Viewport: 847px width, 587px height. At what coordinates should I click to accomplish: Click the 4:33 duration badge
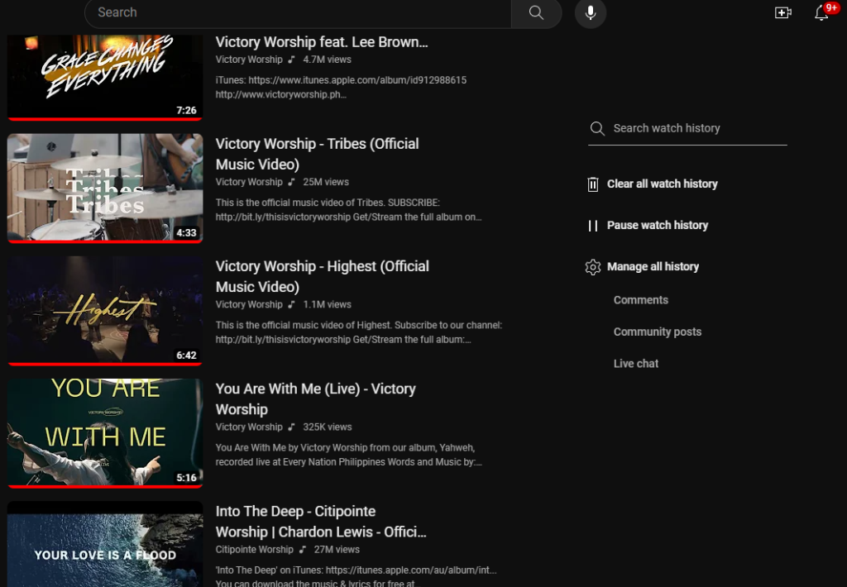click(x=186, y=233)
